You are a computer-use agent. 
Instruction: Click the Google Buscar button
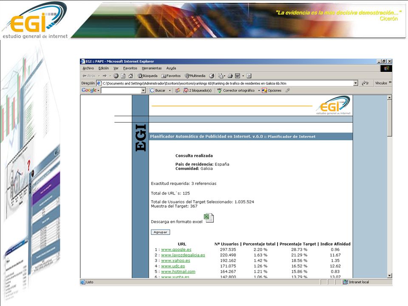point(158,90)
